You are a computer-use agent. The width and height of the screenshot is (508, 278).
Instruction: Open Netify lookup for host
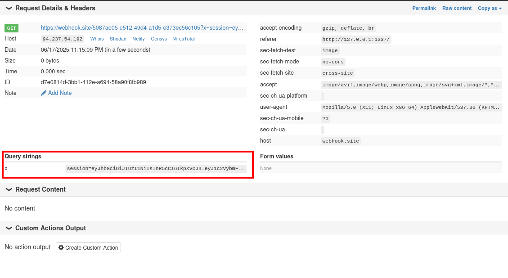tap(139, 39)
